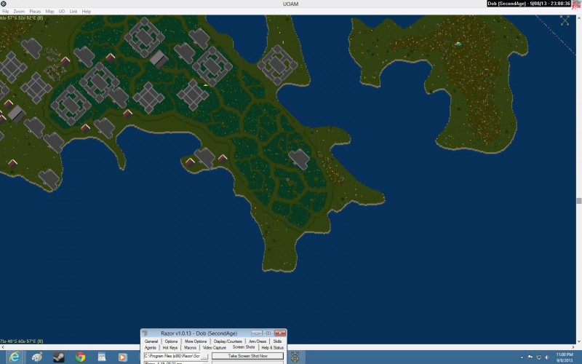The image size is (582, 364).
Task: Open the Link menu
Action: [73, 12]
